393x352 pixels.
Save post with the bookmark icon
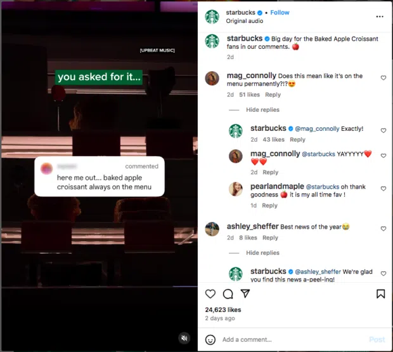pos(380,294)
